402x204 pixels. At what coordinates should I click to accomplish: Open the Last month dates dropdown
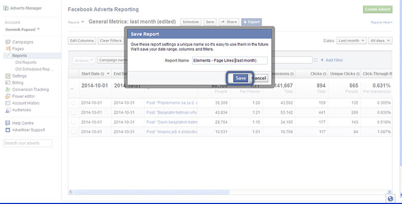click(x=352, y=41)
